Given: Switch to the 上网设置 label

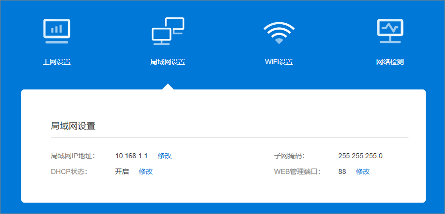Looking at the screenshot, I should tap(57, 62).
